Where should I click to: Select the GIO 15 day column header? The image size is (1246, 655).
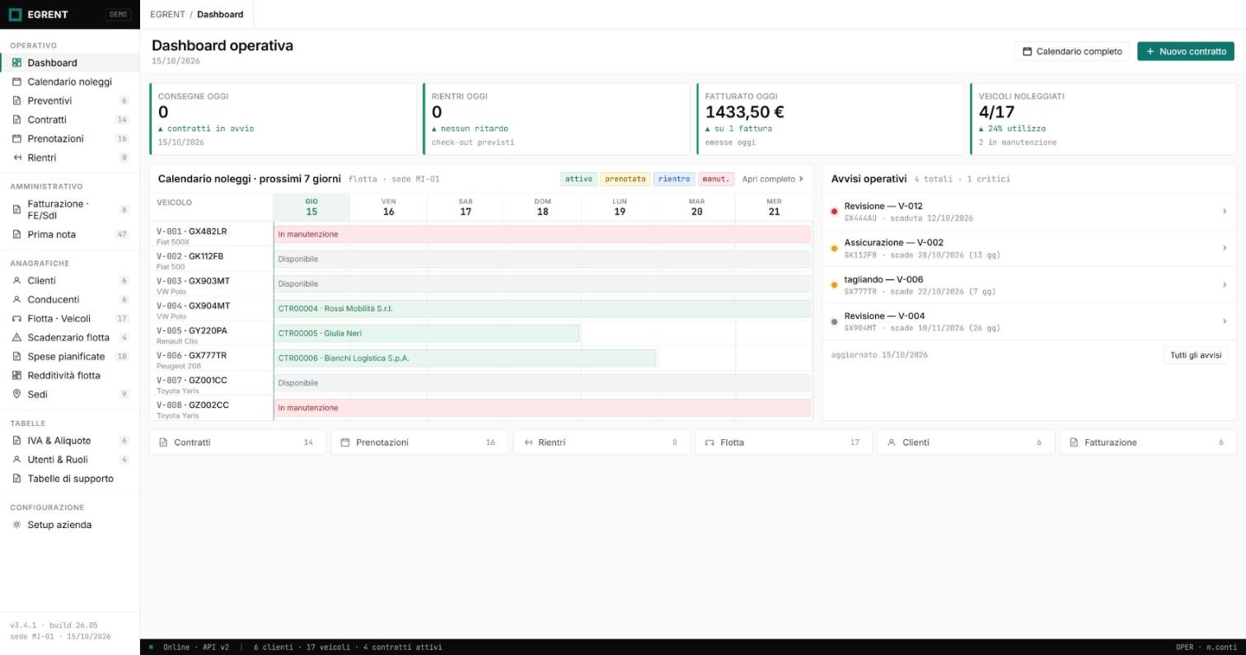click(311, 207)
